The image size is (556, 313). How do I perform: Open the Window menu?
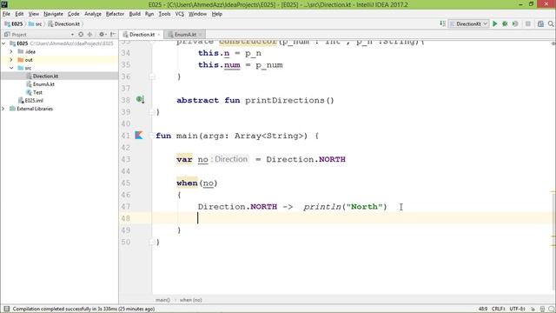click(x=197, y=14)
